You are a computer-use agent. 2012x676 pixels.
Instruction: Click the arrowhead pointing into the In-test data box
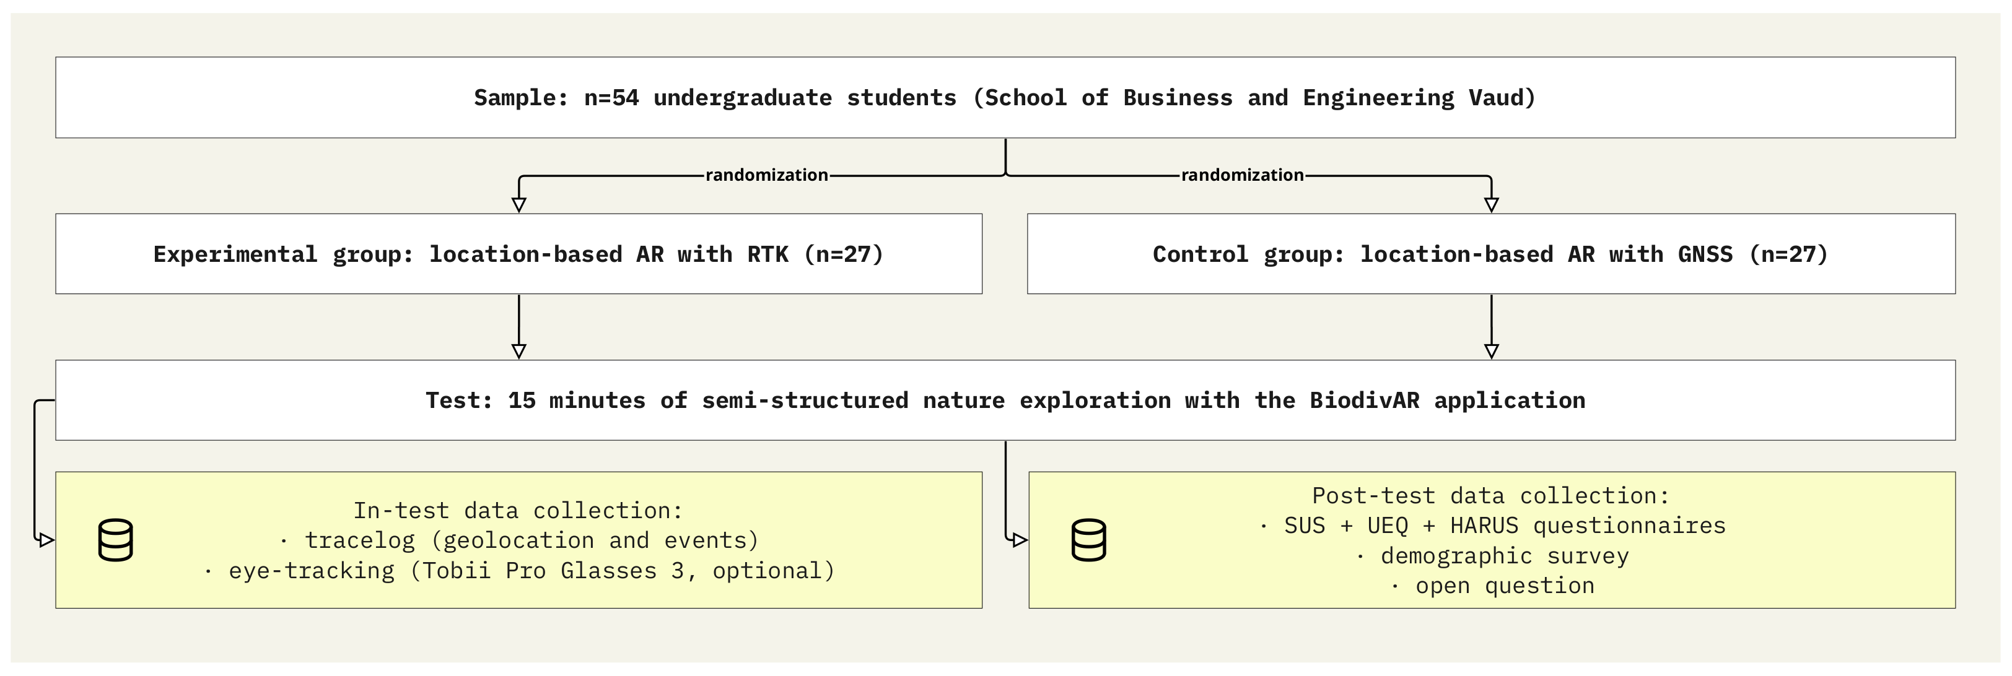click(x=45, y=539)
